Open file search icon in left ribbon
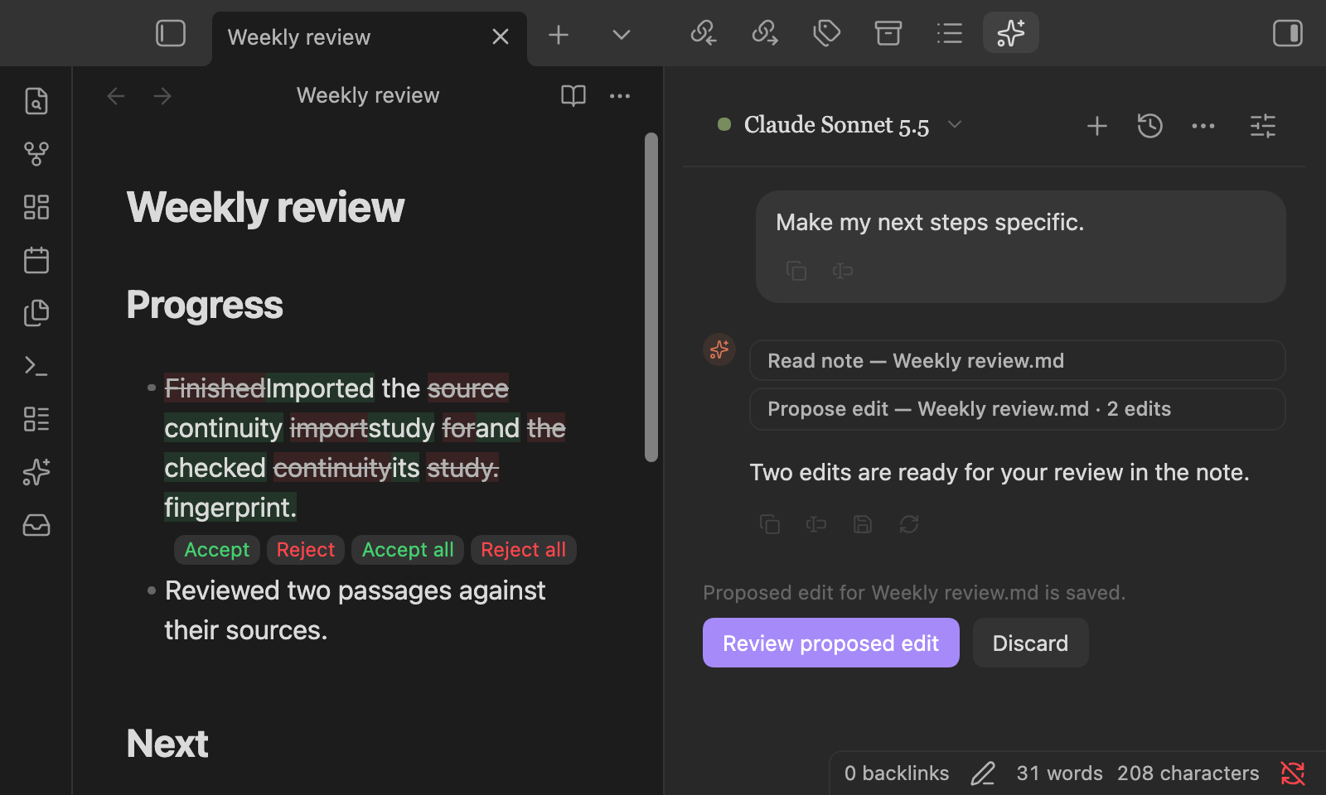This screenshot has height=795, width=1326. pyautogui.click(x=36, y=101)
